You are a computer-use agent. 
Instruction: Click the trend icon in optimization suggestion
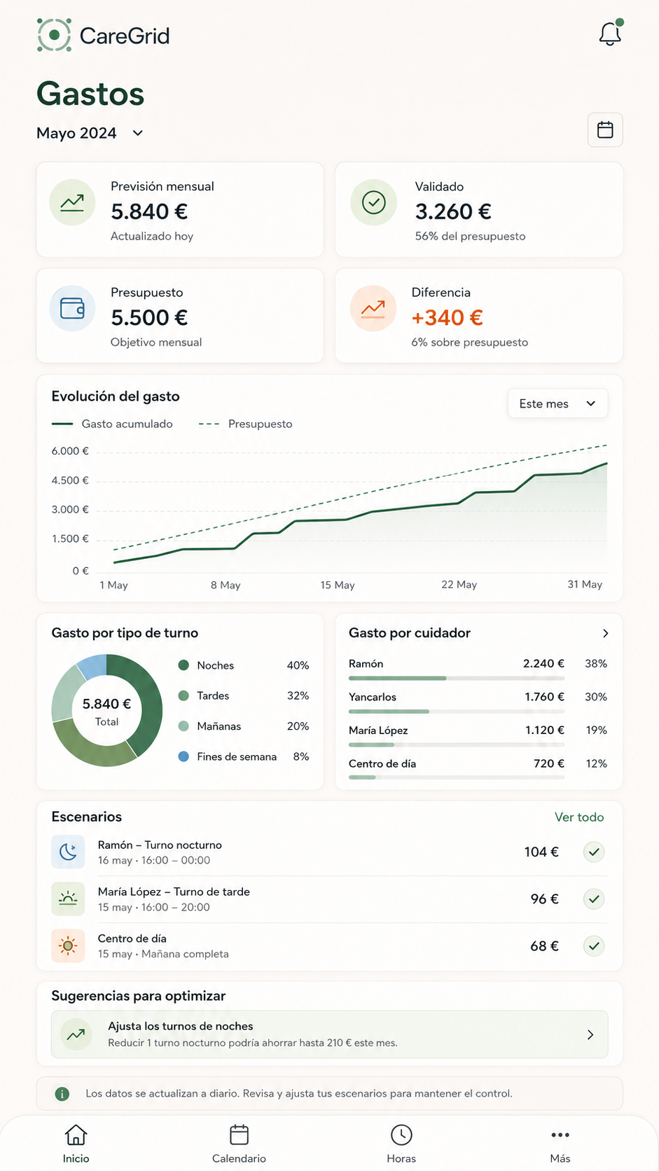click(76, 1034)
